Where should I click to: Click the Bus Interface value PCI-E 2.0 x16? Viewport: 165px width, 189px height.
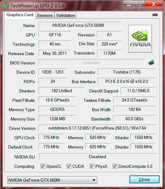coord(127,81)
